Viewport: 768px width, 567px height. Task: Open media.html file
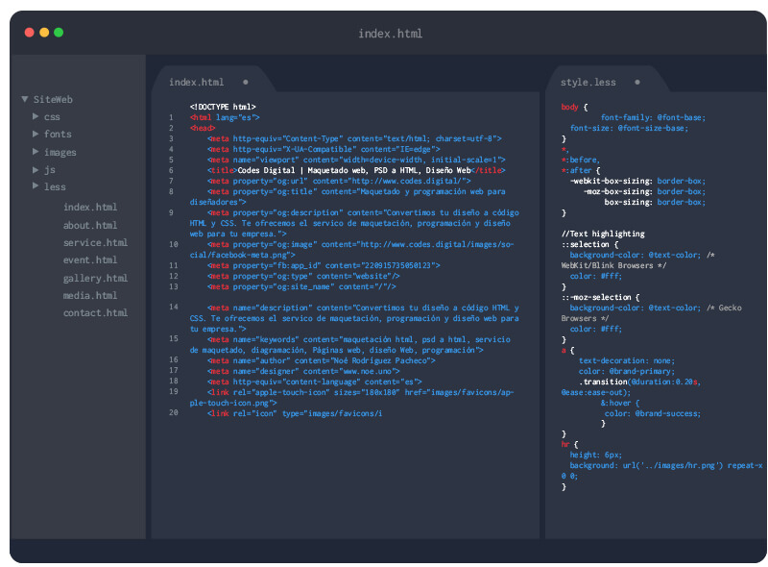click(90, 295)
